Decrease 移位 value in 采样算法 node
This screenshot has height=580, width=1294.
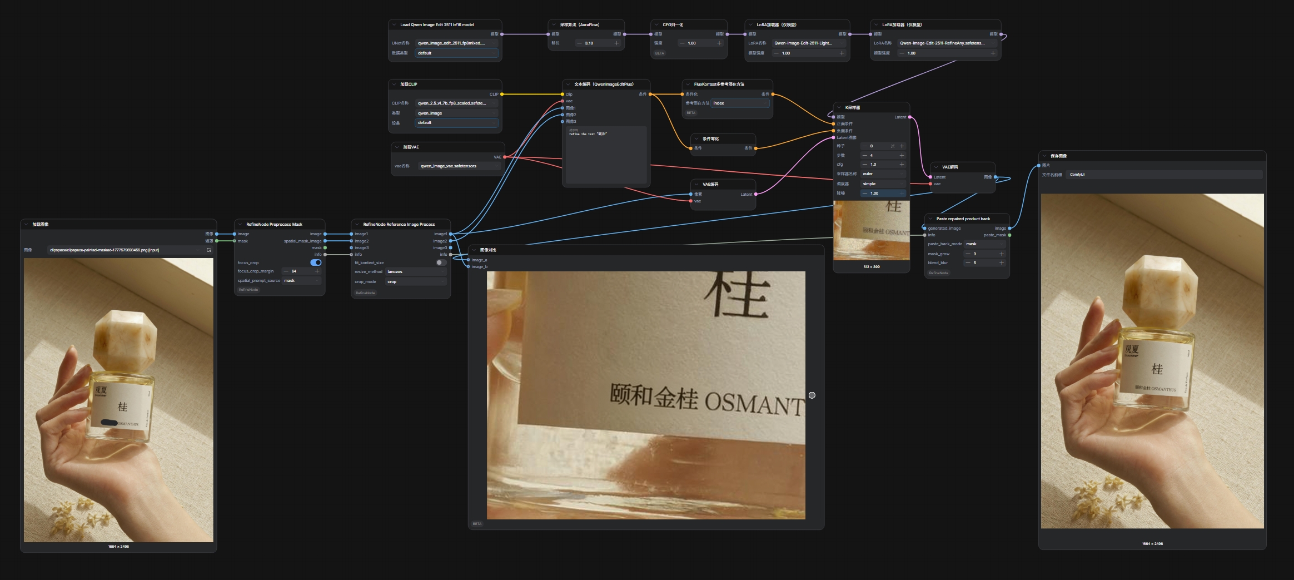click(x=579, y=43)
